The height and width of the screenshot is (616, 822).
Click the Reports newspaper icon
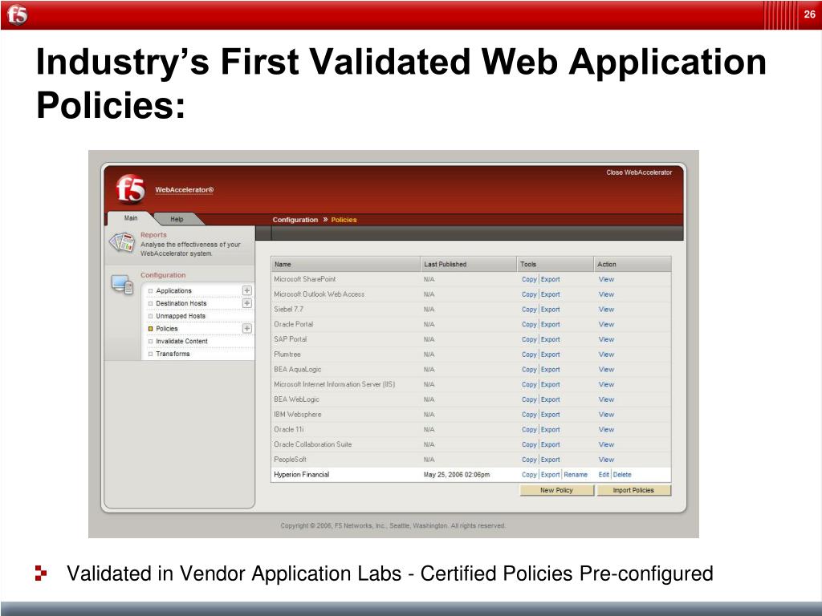point(122,242)
